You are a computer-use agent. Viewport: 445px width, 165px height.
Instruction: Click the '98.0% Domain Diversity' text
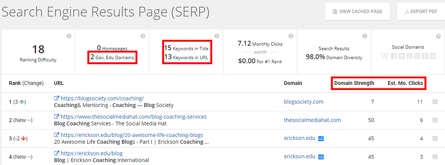[334, 57]
